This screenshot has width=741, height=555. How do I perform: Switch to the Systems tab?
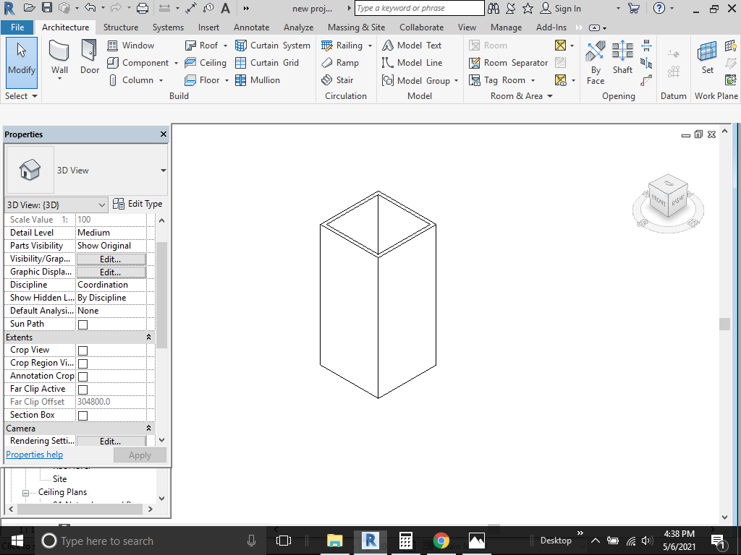point(168,27)
